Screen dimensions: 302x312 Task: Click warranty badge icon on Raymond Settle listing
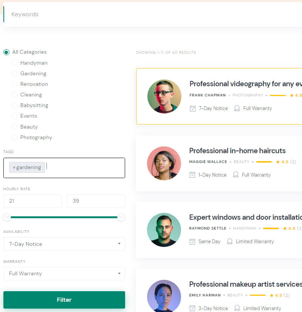click(x=230, y=242)
